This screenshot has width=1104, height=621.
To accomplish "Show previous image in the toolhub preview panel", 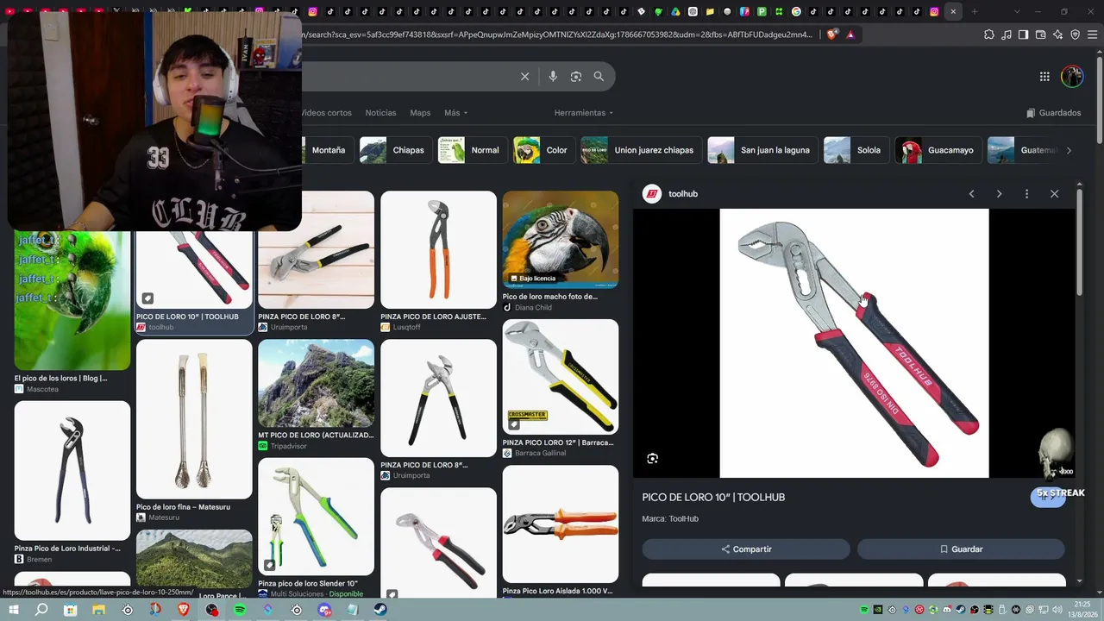I will [971, 194].
